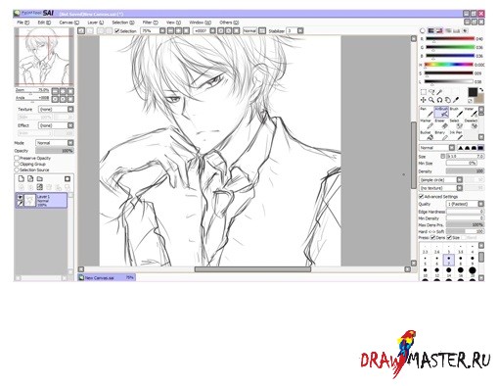Open the View menu
498x386 pixels.
pyautogui.click(x=173, y=23)
